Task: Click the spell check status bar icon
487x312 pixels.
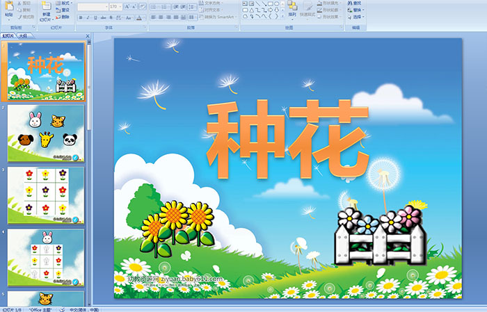Action: pos(61,309)
